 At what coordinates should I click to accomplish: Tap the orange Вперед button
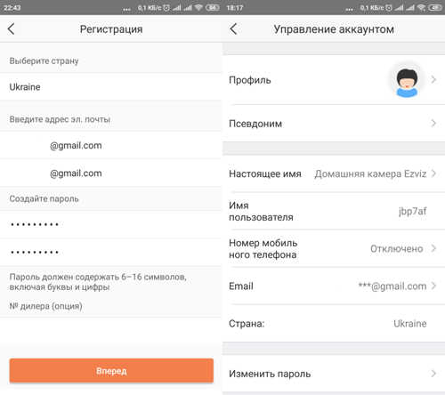pos(111,370)
